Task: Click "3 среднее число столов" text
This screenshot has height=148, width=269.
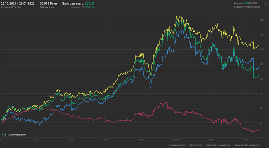Action: (x=247, y=7)
